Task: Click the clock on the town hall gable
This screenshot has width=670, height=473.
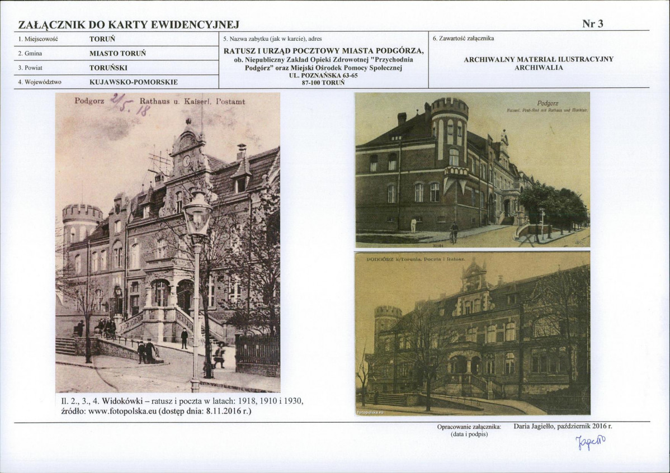Action: (186, 161)
